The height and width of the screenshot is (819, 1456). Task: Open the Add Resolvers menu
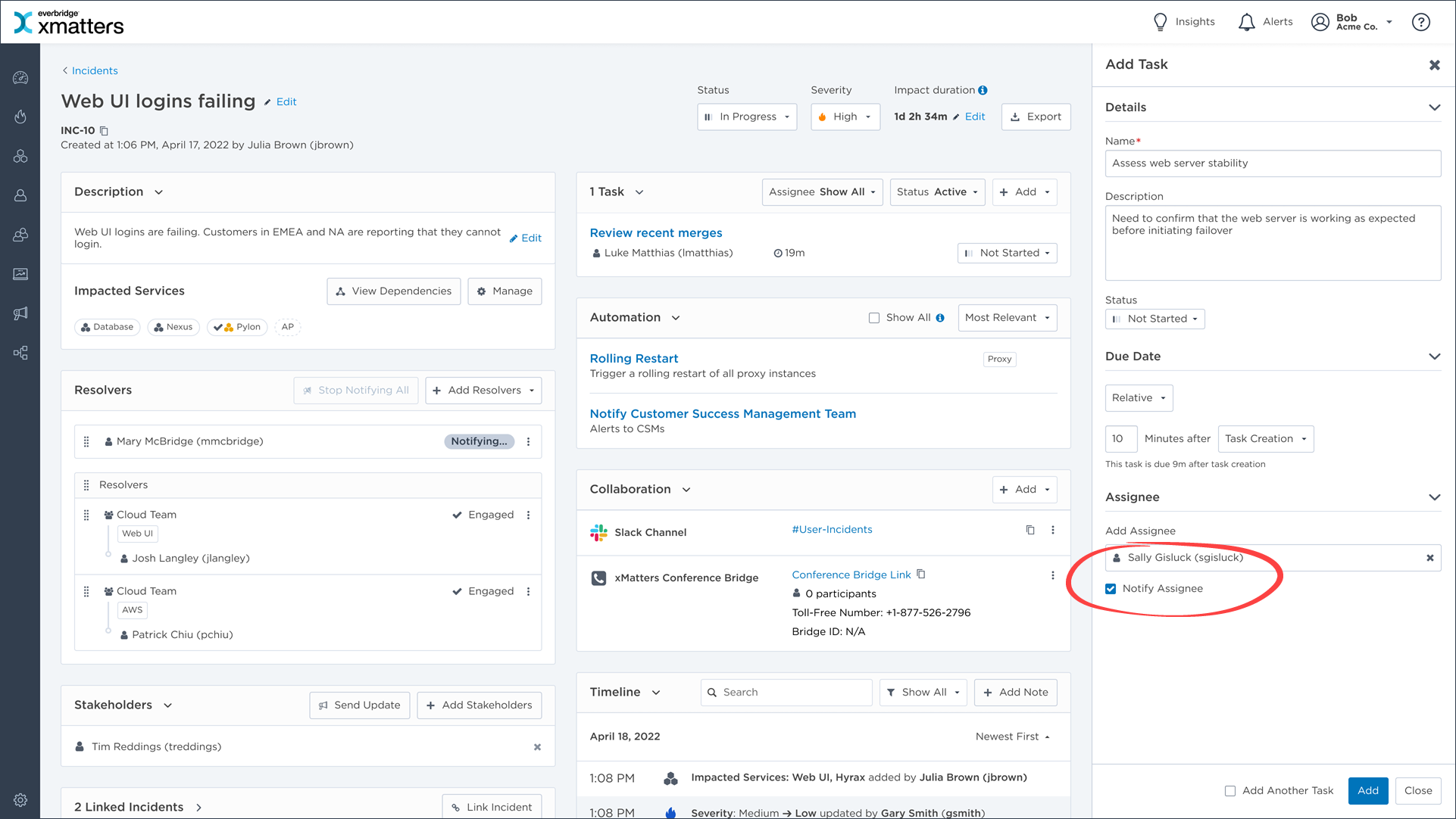(x=483, y=391)
